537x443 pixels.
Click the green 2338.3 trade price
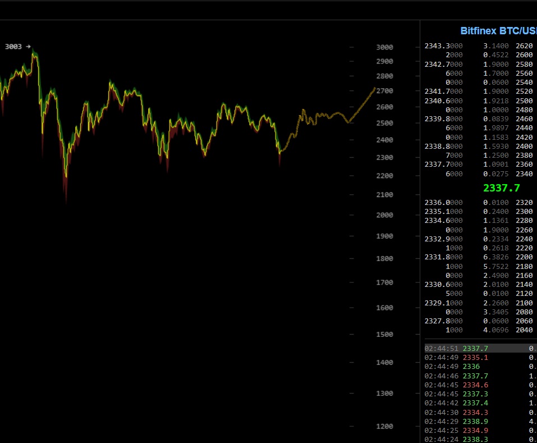[475, 439]
